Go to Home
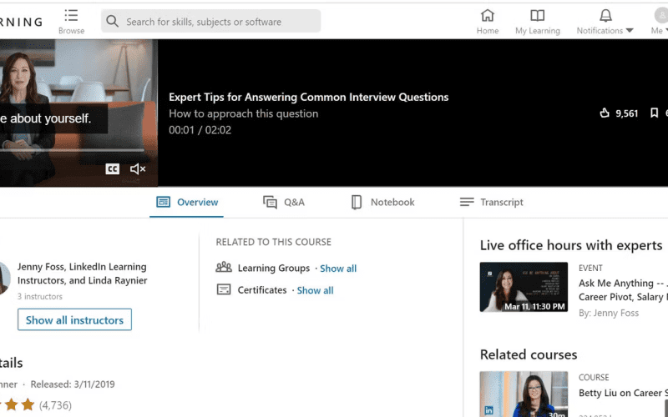 [488, 22]
